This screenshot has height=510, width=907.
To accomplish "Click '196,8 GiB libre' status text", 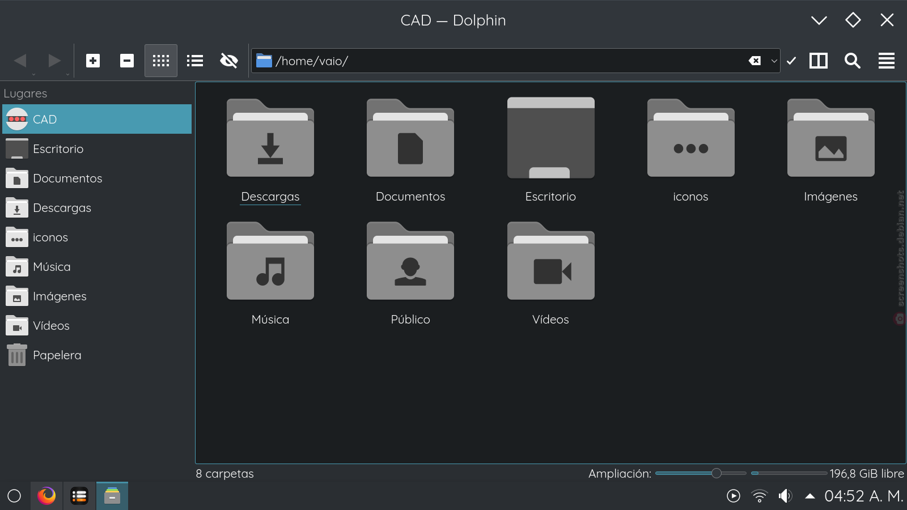I will click(867, 474).
